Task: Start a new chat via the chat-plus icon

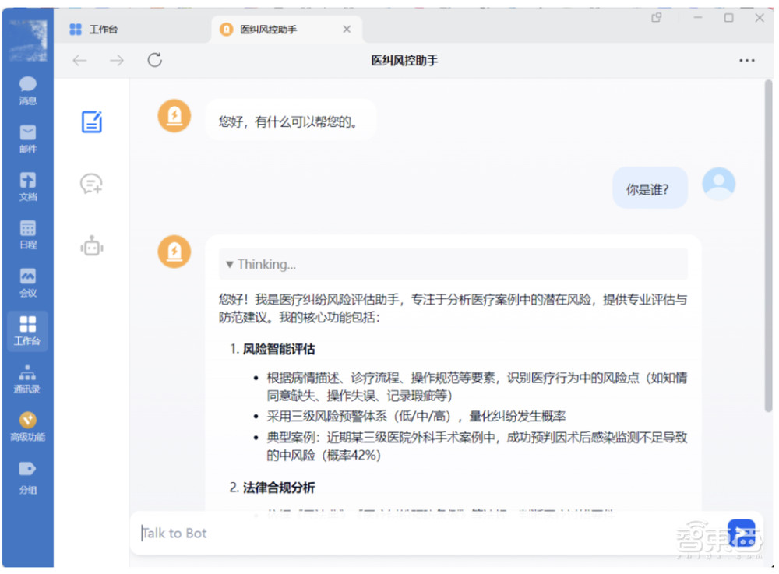Action: 92,184
